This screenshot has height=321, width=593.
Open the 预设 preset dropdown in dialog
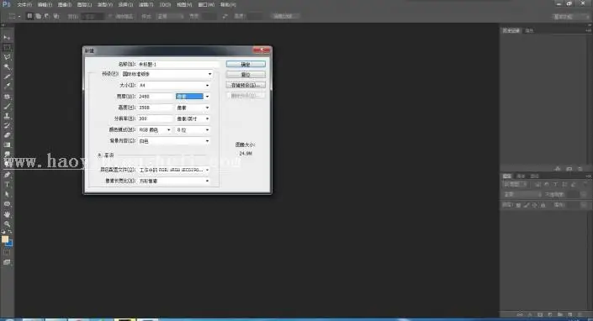pos(167,74)
